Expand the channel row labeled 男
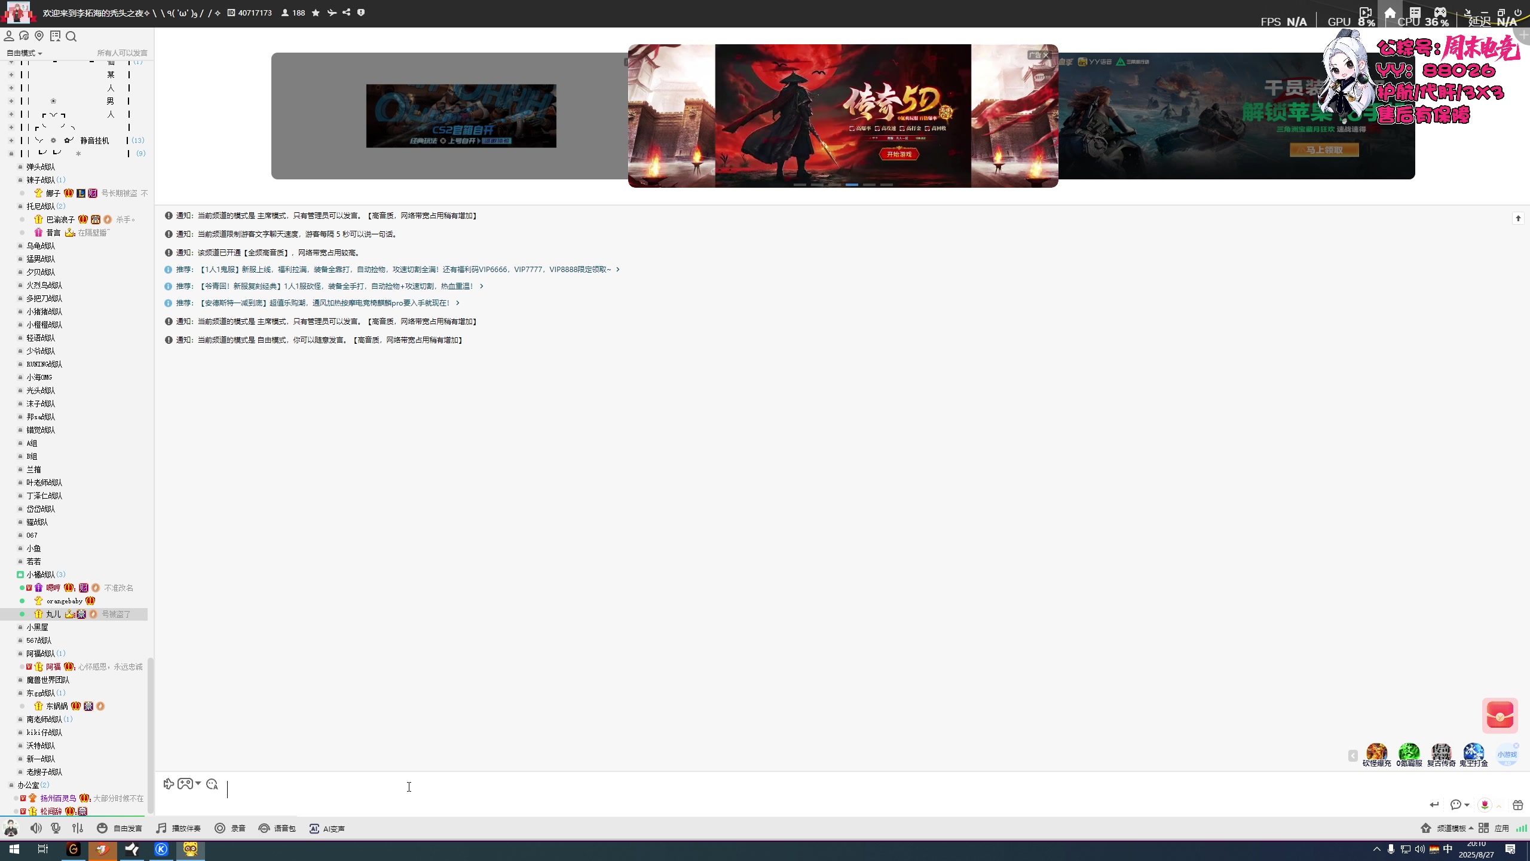Image resolution: width=1530 pixels, height=861 pixels. pos(11,101)
